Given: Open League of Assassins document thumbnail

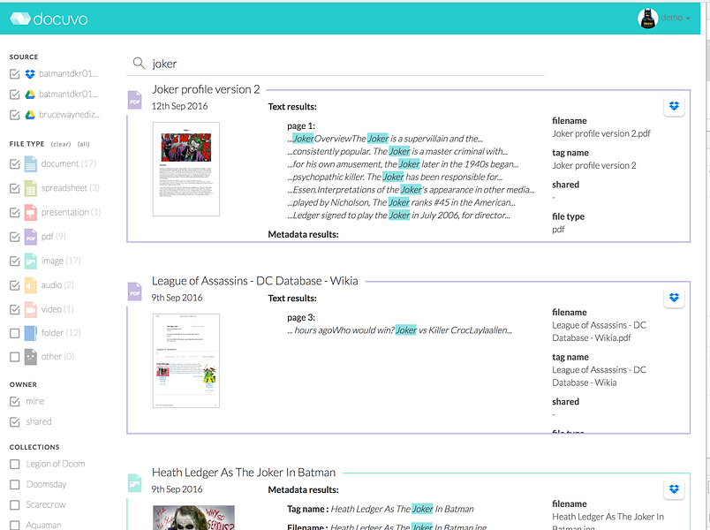Looking at the screenshot, I should 186,360.
